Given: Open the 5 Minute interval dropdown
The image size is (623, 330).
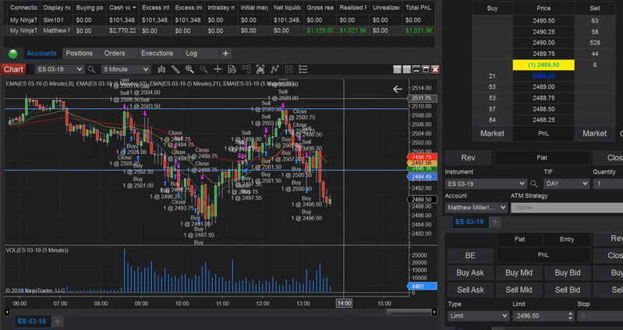Looking at the screenshot, I should 126,69.
